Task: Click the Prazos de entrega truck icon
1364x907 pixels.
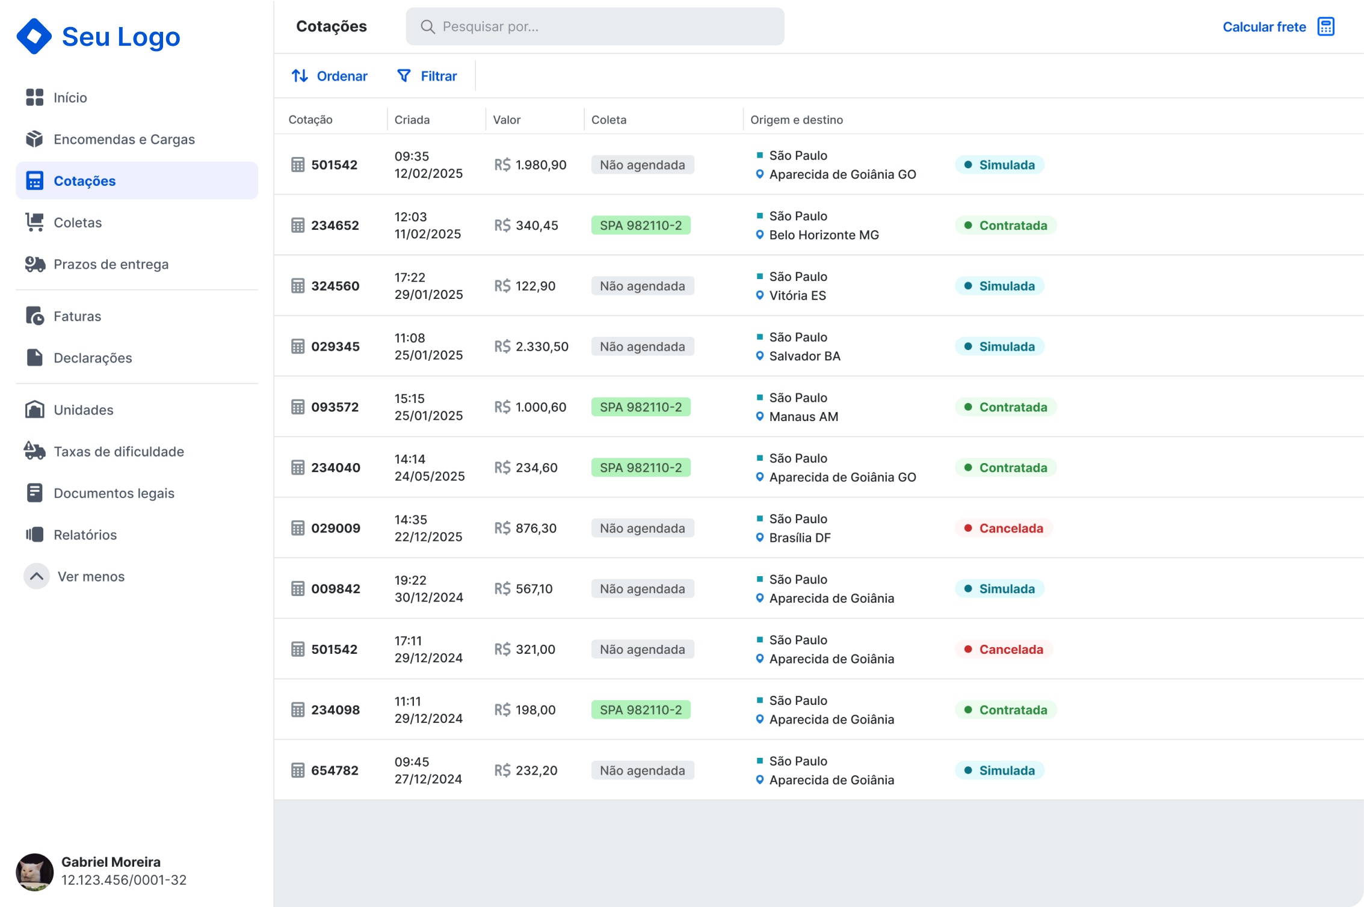Action: [35, 264]
